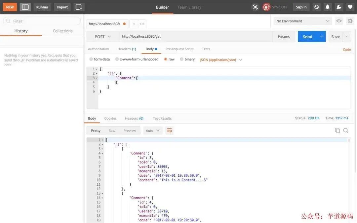This screenshot has width=357, height=223.
Task: Collapse response line 4 Comment fold
Action: (x=102, y=153)
